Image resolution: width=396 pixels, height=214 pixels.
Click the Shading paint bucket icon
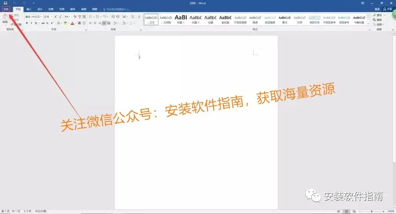[124, 23]
